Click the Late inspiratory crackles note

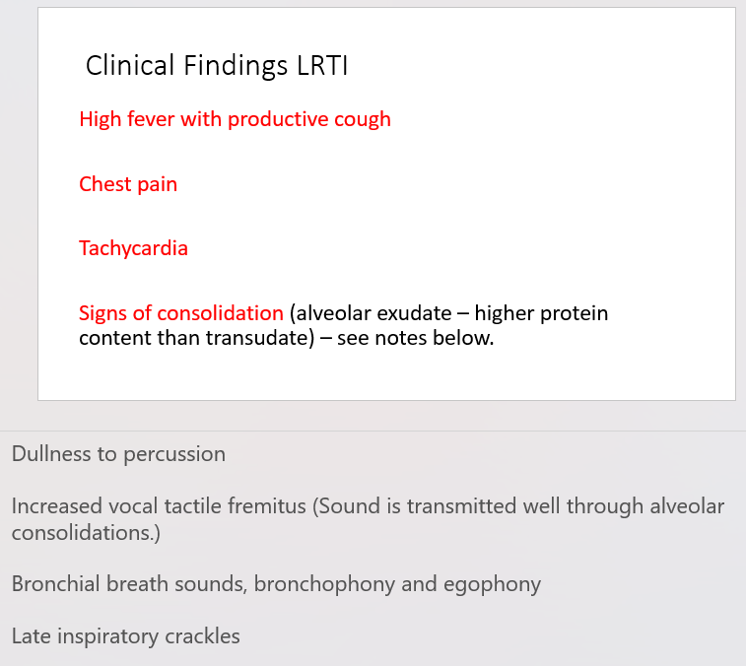click(x=125, y=636)
